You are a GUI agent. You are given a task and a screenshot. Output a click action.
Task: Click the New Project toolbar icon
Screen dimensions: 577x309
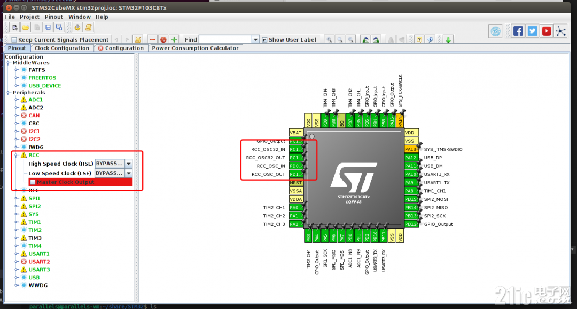point(15,27)
